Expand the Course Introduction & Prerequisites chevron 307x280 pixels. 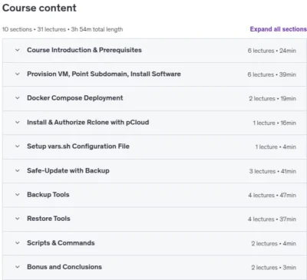coord(18,50)
